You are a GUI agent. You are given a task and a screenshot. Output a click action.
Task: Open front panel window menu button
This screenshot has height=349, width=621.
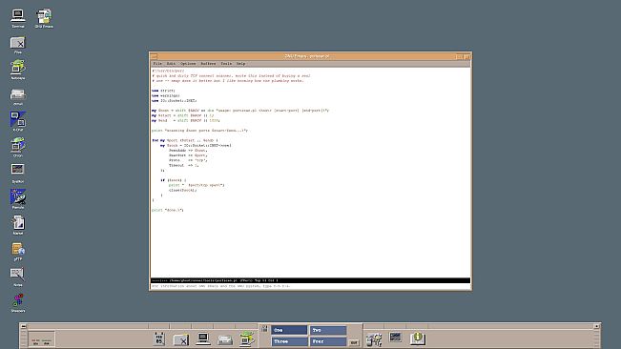point(23,326)
